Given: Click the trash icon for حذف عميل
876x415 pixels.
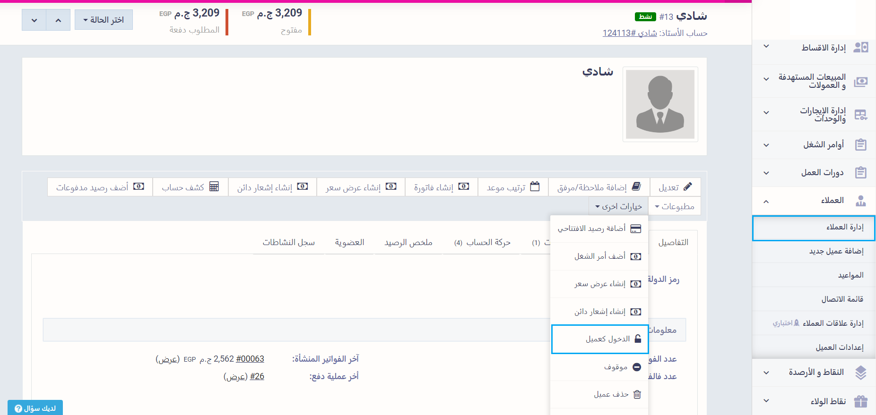Looking at the screenshot, I should 637,394.
